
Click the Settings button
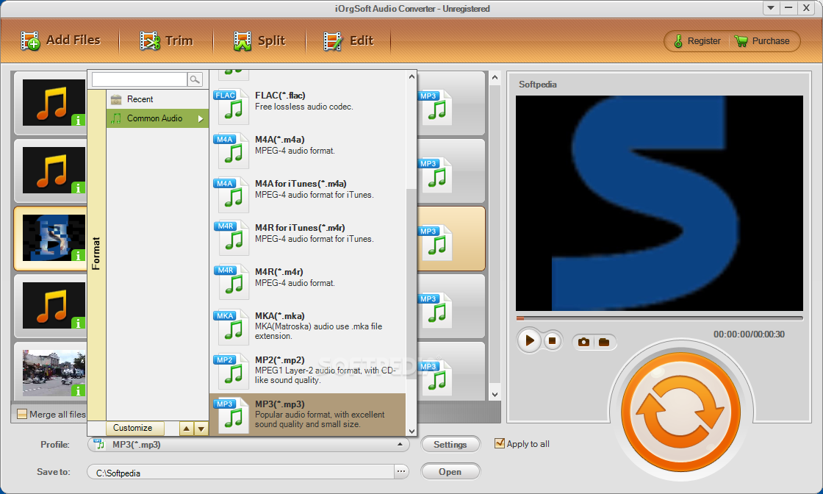click(x=450, y=445)
